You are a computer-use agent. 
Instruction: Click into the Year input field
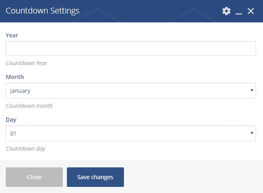tap(130, 48)
